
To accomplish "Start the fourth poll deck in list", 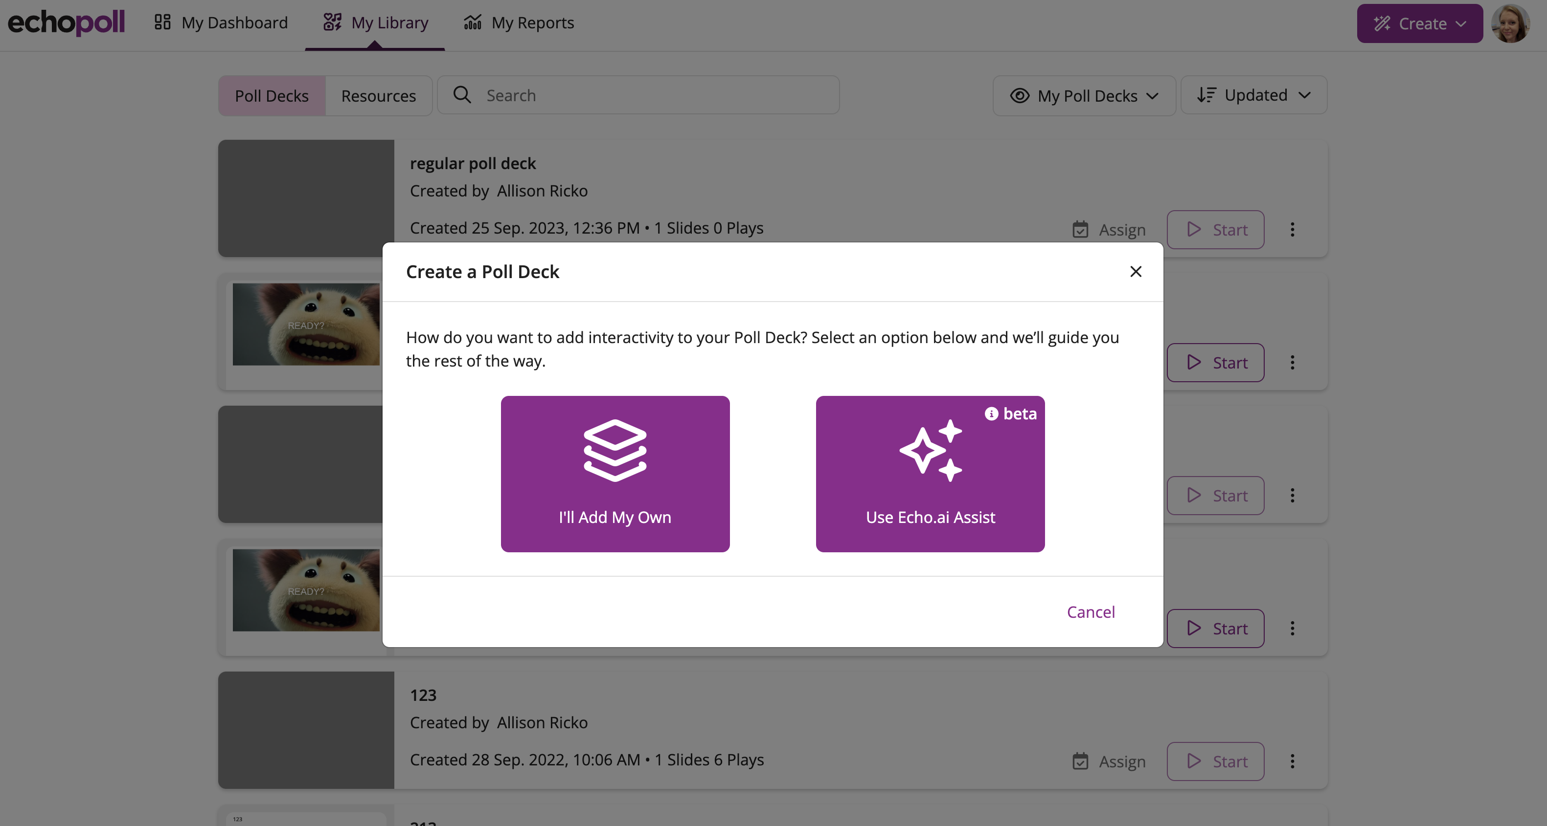I will click(x=1215, y=628).
